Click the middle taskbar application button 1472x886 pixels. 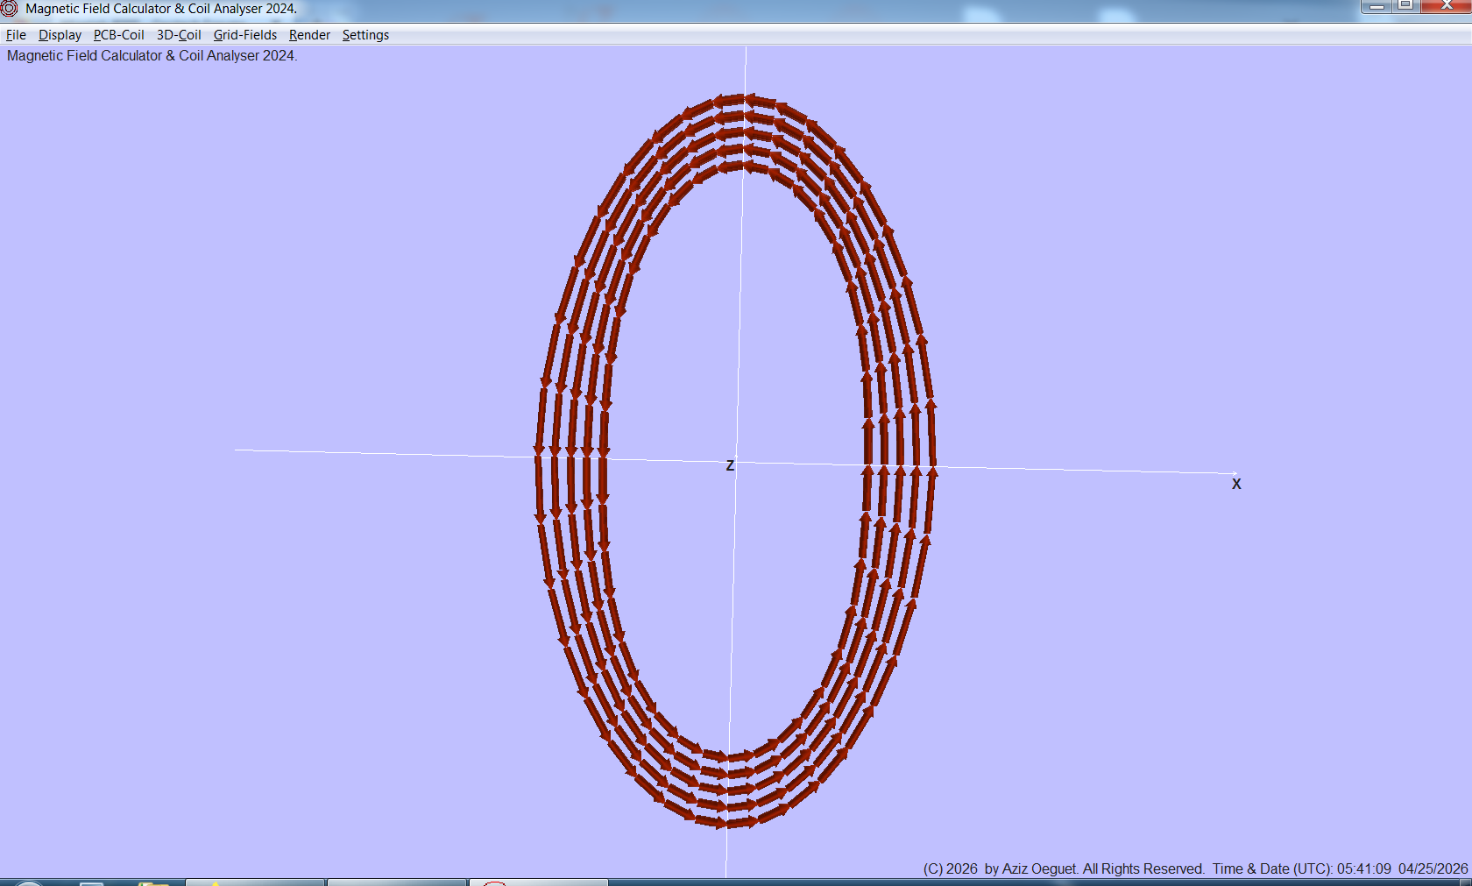[396, 882]
